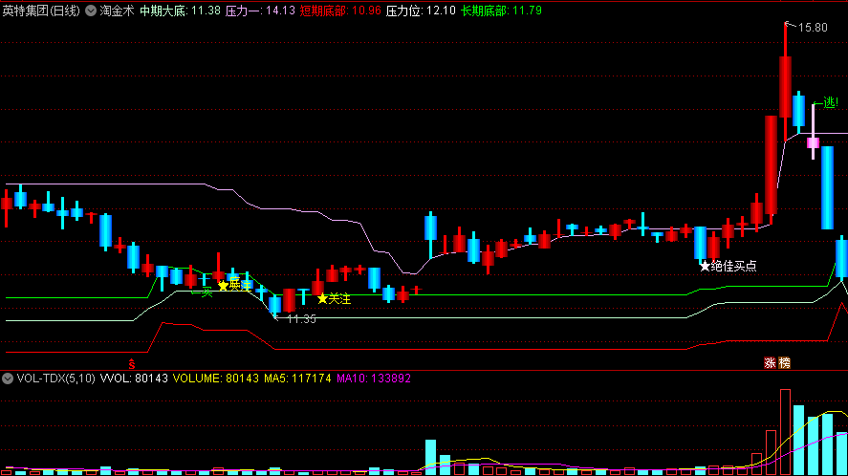Click the 11.35 low price label

tap(301, 319)
